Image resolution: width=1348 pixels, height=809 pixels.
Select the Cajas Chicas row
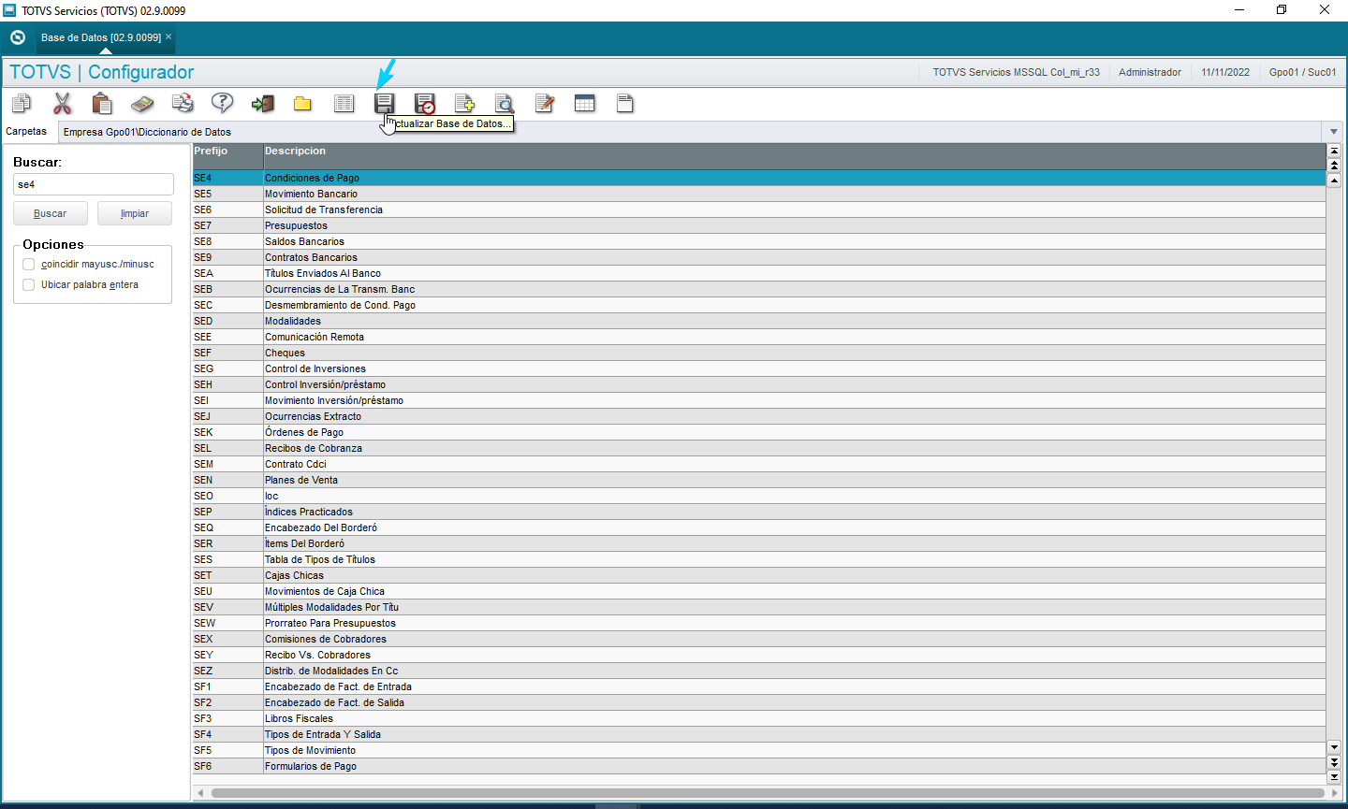(759, 575)
